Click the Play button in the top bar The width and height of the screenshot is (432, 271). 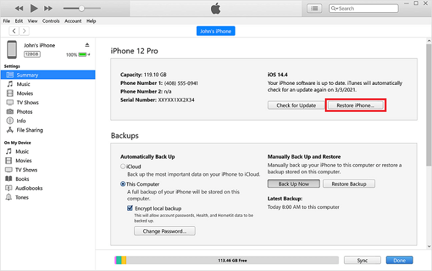coord(34,9)
